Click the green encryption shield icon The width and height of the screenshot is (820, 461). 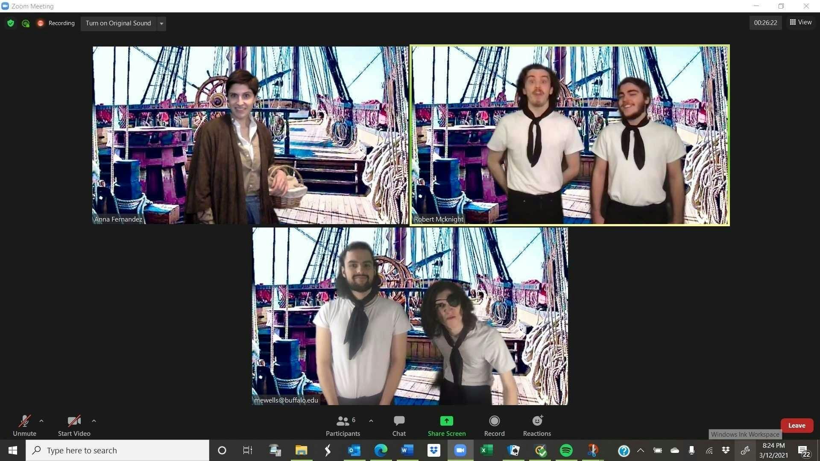(x=11, y=23)
